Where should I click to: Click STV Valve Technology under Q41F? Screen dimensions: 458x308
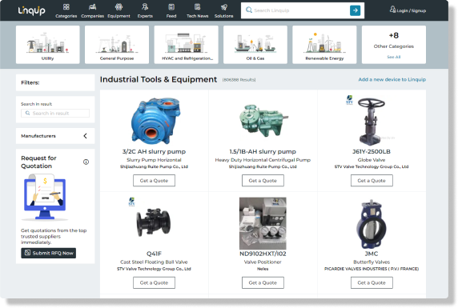[154, 269]
